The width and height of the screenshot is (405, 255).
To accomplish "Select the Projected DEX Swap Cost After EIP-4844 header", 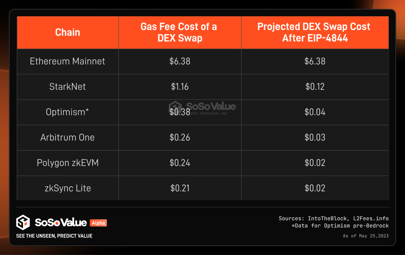I will 315,32.
